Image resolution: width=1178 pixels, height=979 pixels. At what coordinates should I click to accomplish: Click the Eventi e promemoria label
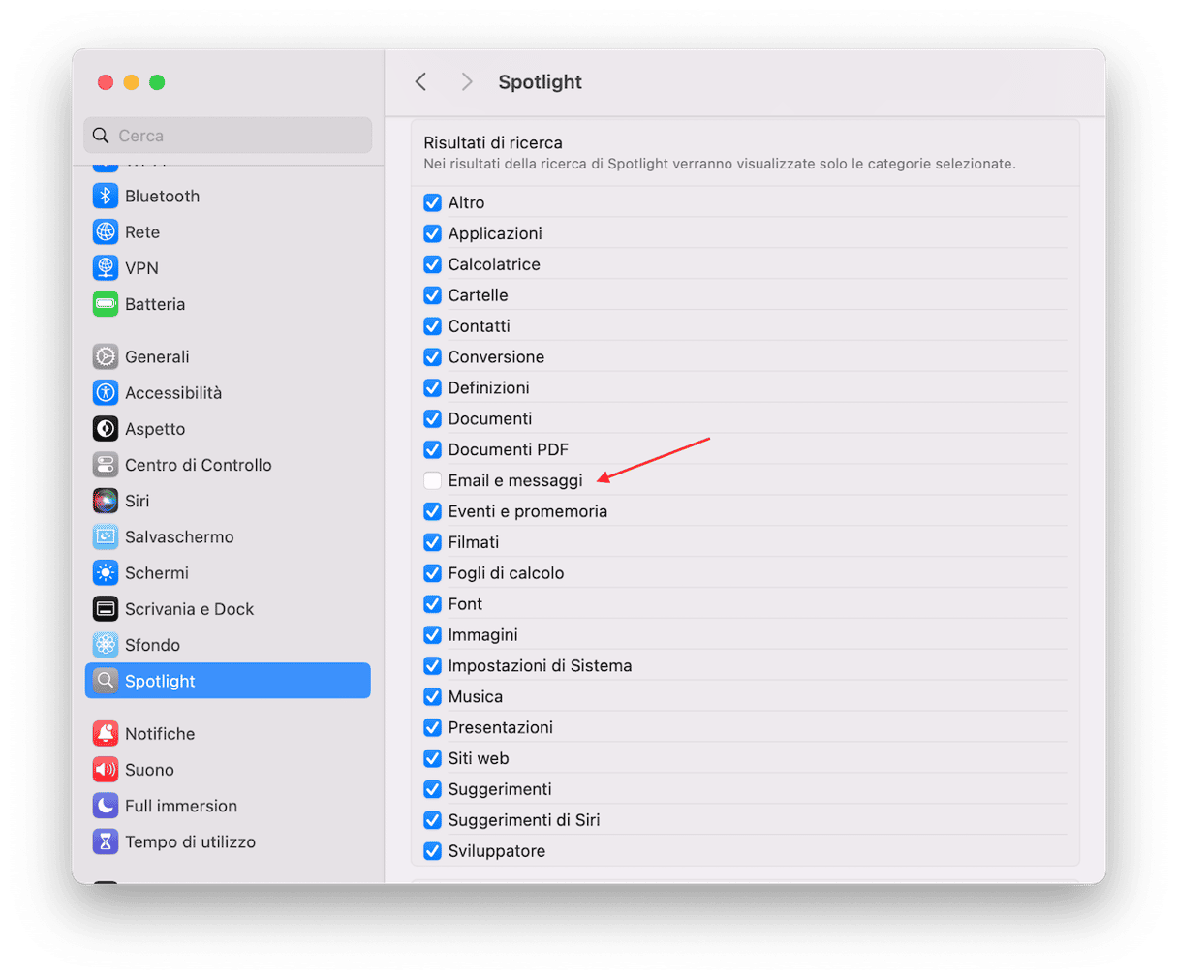point(528,511)
